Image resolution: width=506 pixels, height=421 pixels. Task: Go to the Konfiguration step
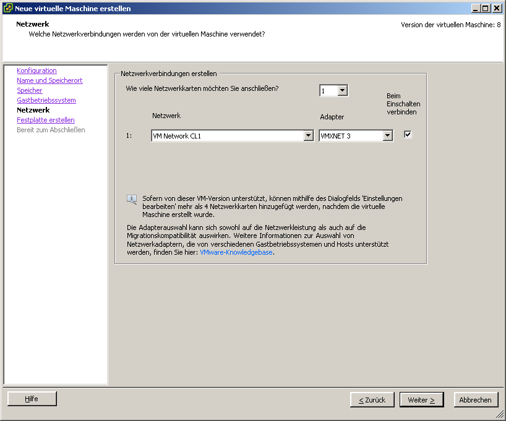(x=36, y=70)
